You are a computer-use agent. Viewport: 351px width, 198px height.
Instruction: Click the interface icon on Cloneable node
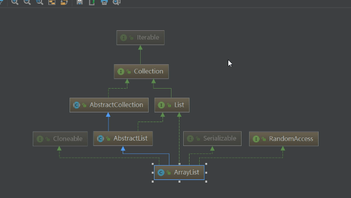click(40, 139)
